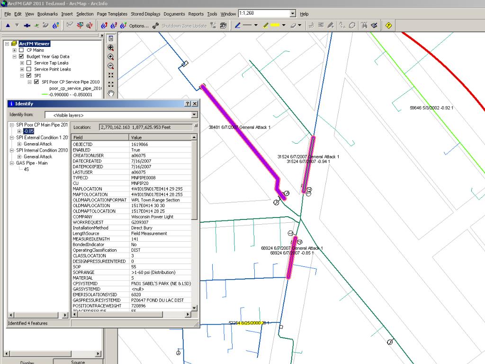Image resolution: width=485 pixels, height=364 pixels.
Task: Click the map scale input field
Action: (x=264, y=13)
